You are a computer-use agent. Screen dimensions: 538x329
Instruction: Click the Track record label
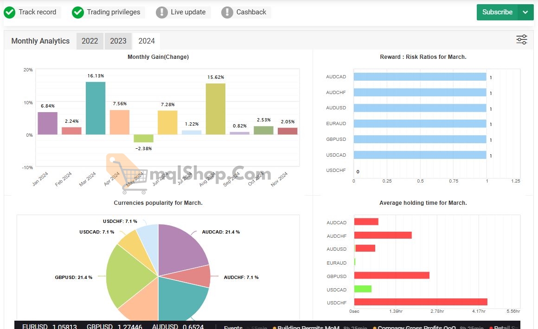[x=38, y=13]
